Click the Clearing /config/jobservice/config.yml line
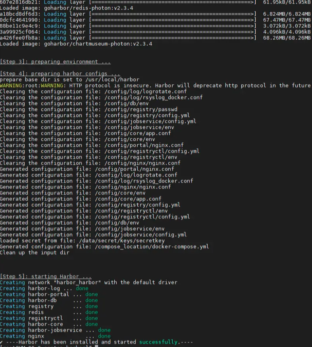The width and height of the screenshot is (312, 347). click(x=98, y=122)
